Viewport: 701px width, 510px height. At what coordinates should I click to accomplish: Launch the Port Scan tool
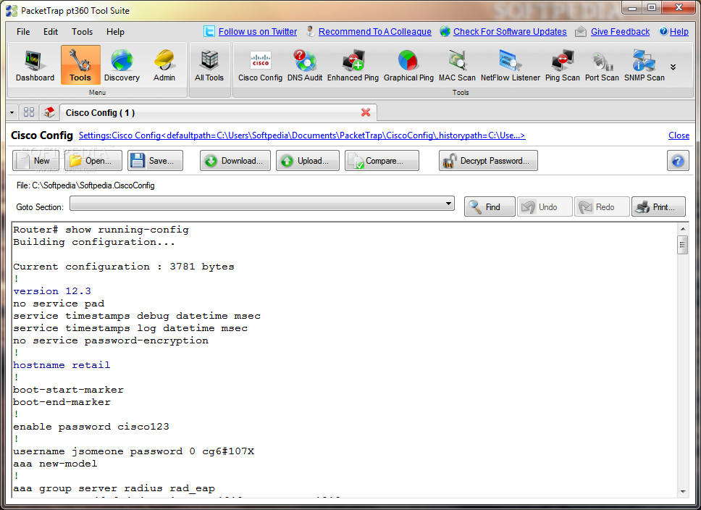coord(602,65)
